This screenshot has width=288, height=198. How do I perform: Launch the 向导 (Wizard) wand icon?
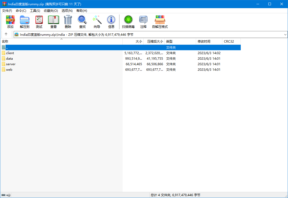click(97, 22)
